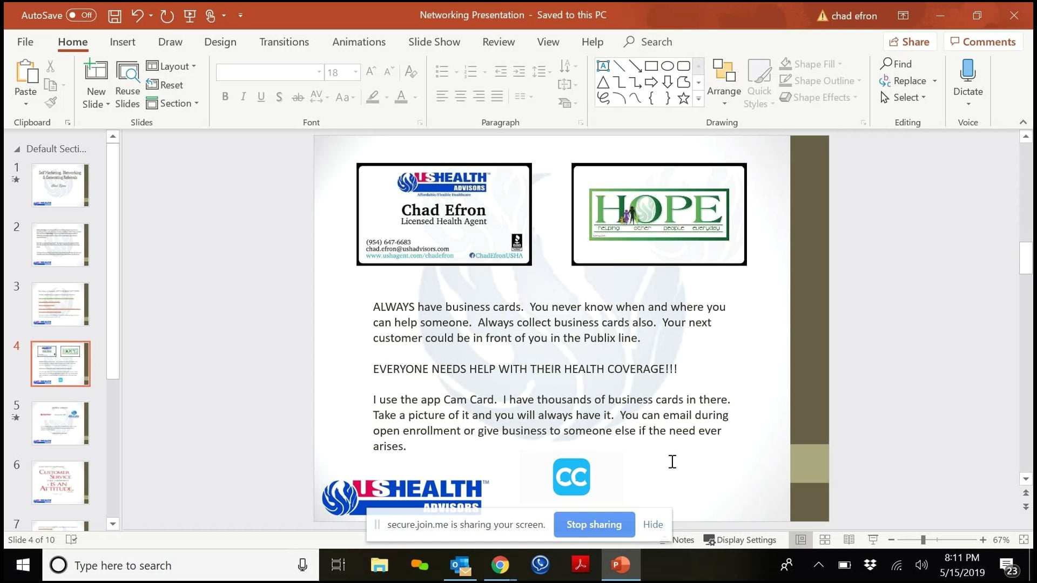Start presentation from beginning icon
The height and width of the screenshot is (583, 1037).
tap(190, 16)
